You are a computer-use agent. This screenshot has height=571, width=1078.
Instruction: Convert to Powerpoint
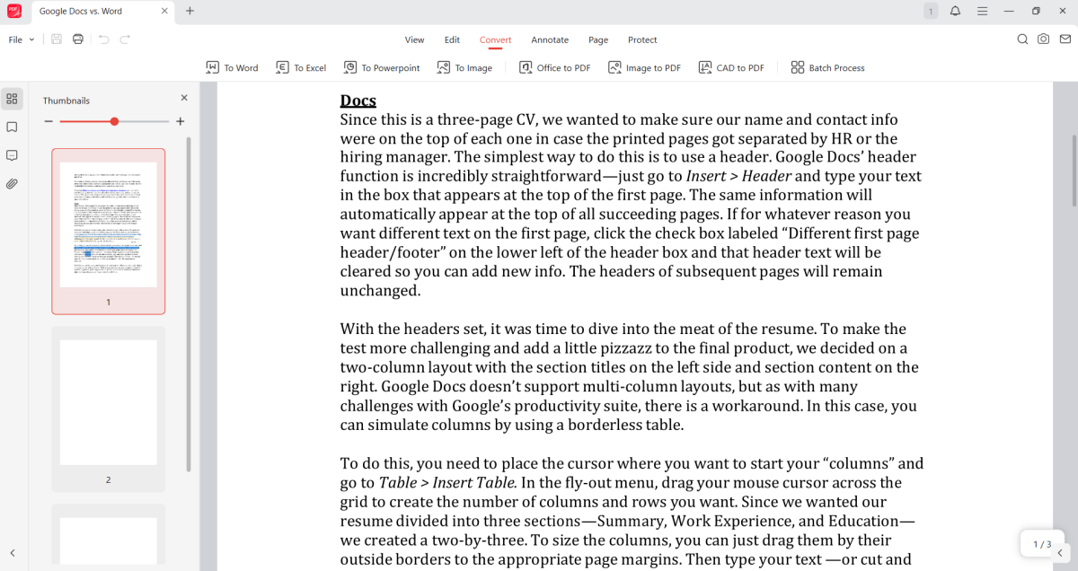coord(382,67)
